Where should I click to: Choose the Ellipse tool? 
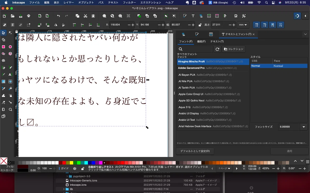tap(10, 47)
